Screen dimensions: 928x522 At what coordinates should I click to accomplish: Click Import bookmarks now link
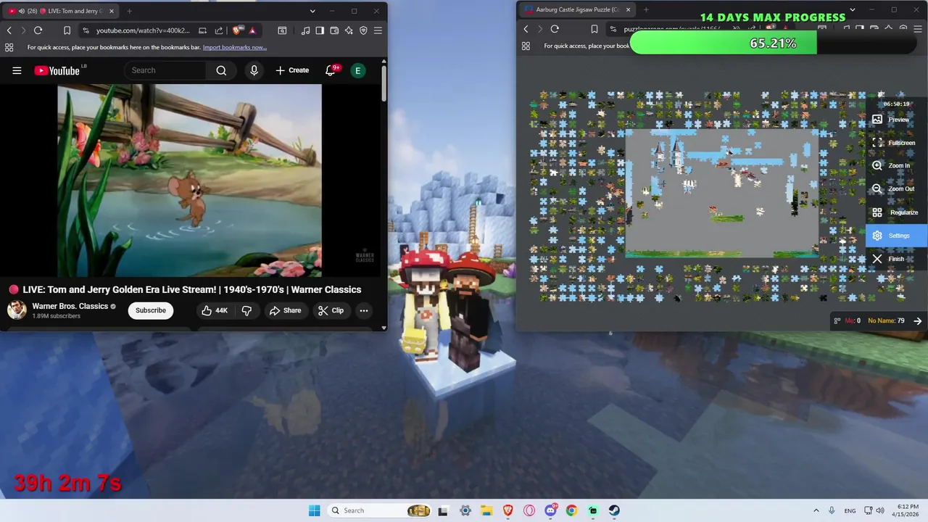pos(235,47)
